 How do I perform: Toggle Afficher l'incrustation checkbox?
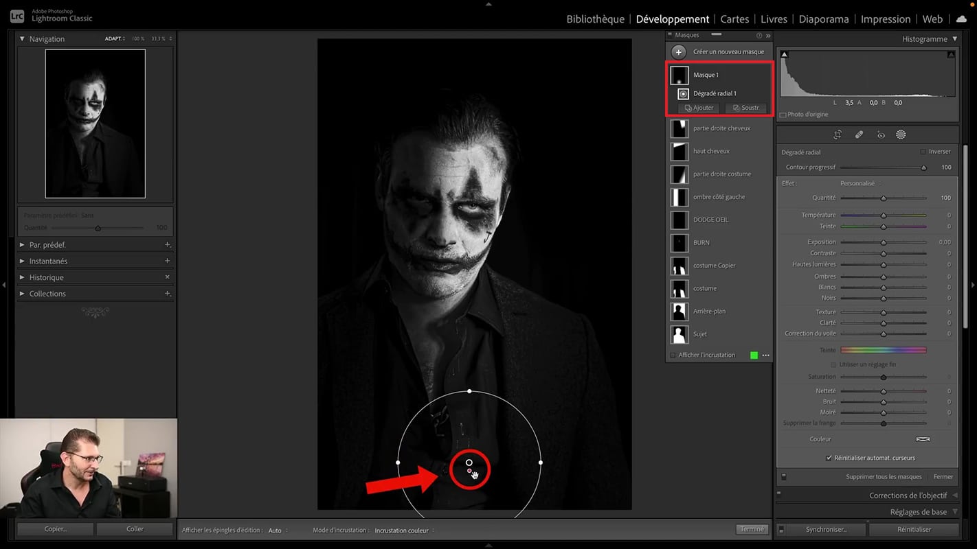click(673, 355)
